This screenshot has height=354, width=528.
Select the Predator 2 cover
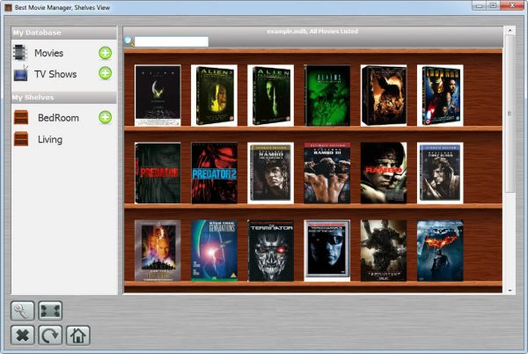[214, 173]
